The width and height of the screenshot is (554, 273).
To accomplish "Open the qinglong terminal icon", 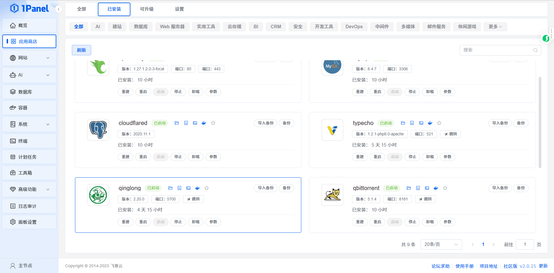I will point(188,188).
